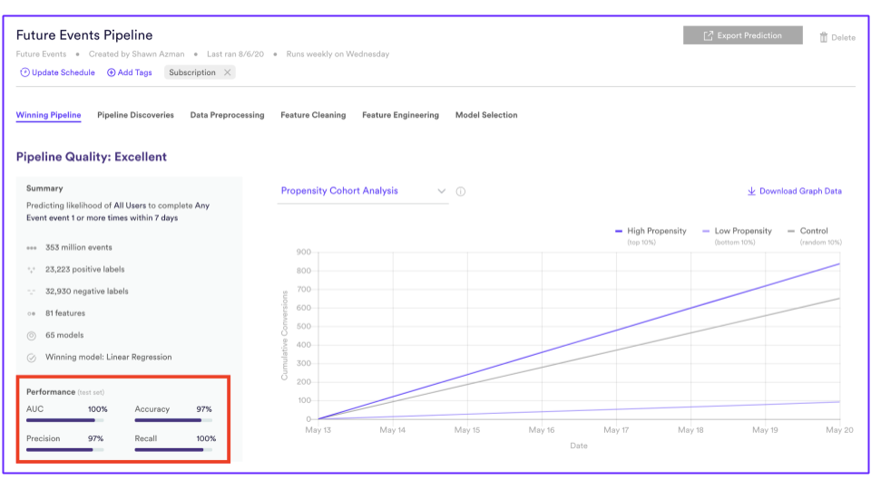Click the clock icon beside Update Schedule
This screenshot has height=489, width=871.
coord(25,72)
